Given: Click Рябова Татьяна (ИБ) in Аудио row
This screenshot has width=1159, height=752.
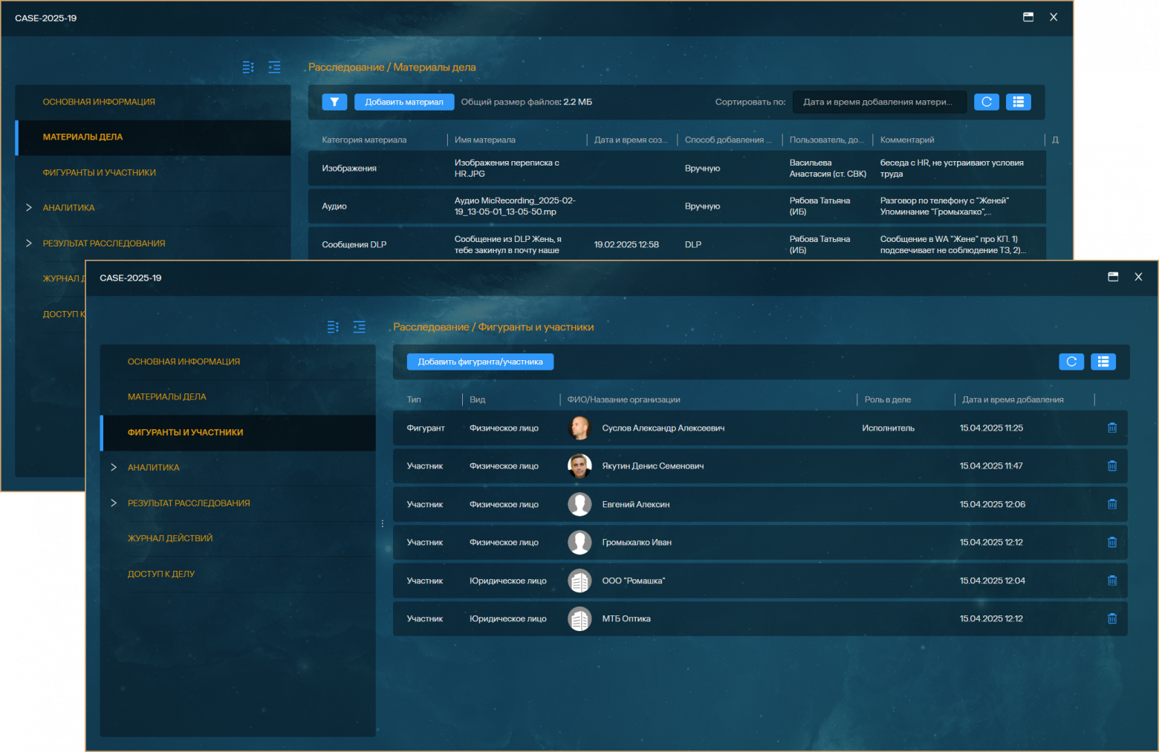Looking at the screenshot, I should tap(819, 206).
